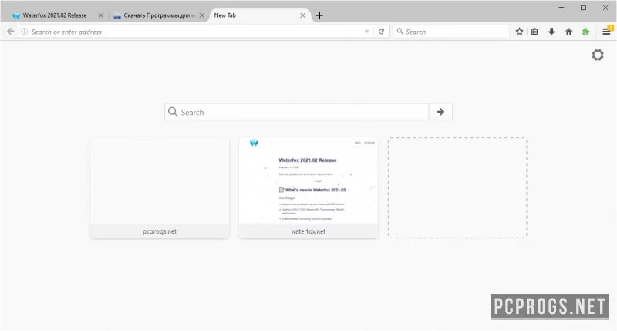Open the address bar history dropdown arrow
617x331 pixels.
(x=367, y=32)
